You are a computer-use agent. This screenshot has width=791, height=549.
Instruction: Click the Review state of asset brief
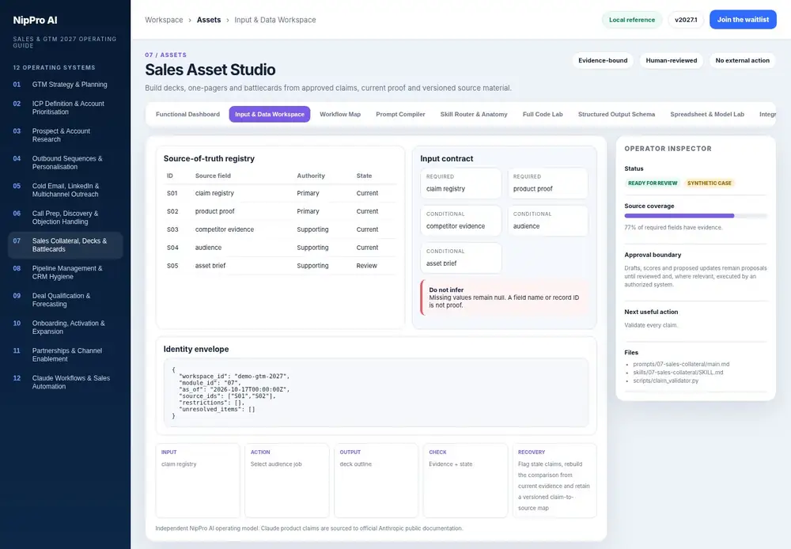point(366,266)
